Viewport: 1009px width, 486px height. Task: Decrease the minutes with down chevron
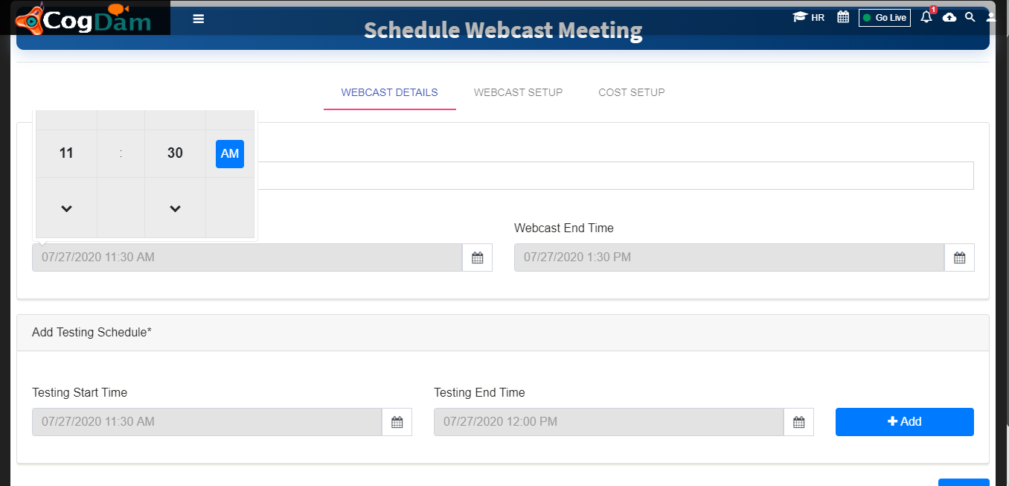tap(175, 208)
